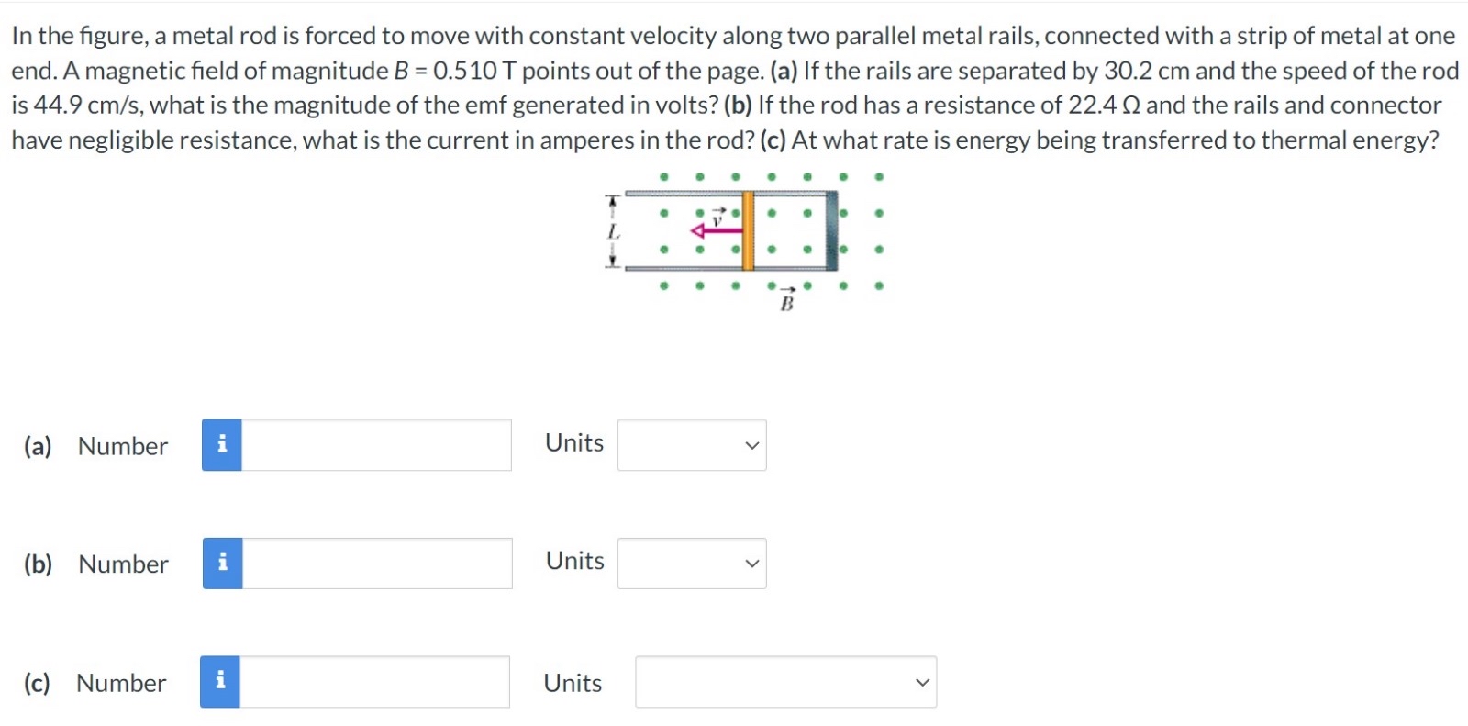The width and height of the screenshot is (1468, 726).
Task: Focus the Number input field for part (b)
Action: [x=377, y=564]
